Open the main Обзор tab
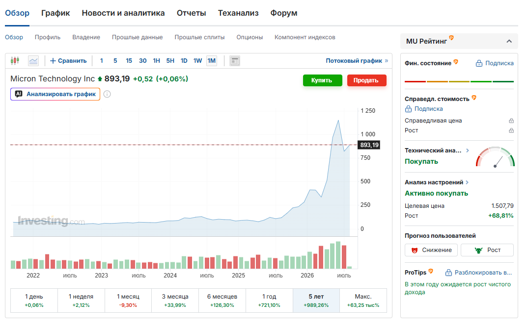Viewport: 528px width, 327px height. point(17,13)
